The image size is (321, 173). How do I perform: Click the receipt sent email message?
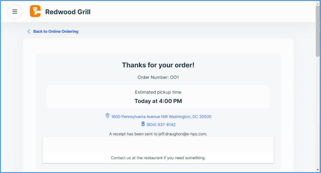[158, 134]
